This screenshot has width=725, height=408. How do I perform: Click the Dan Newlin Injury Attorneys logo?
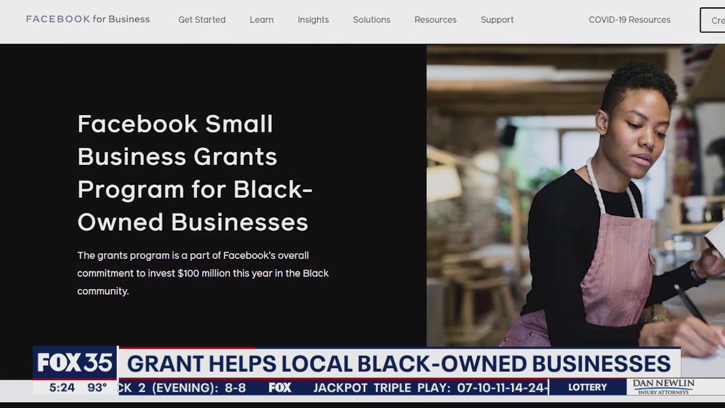(x=663, y=387)
